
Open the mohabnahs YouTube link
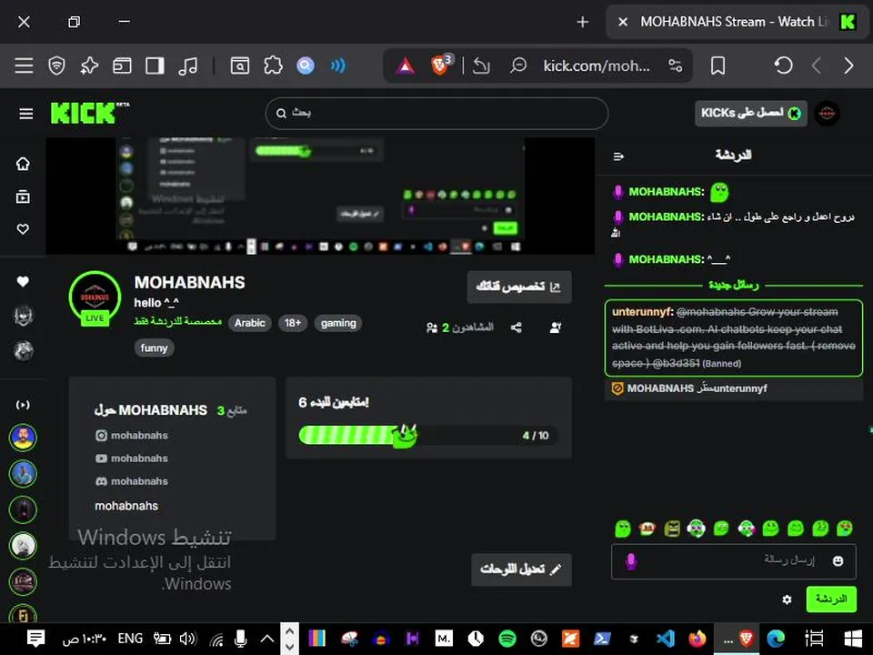click(x=132, y=458)
